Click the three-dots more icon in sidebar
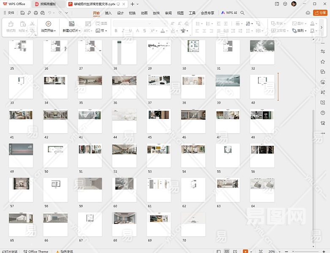The height and width of the screenshot is (253, 330). [323, 133]
